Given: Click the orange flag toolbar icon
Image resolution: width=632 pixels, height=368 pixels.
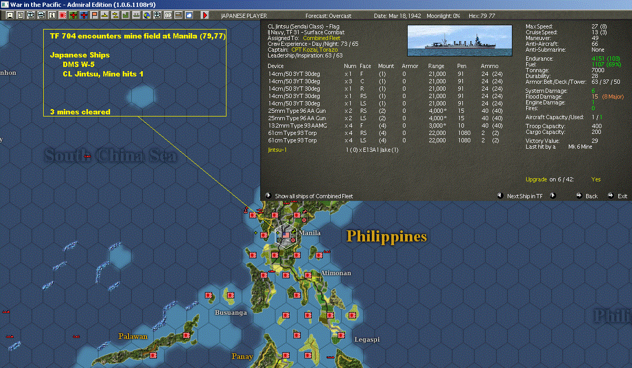Looking at the screenshot, I should pos(94,15).
